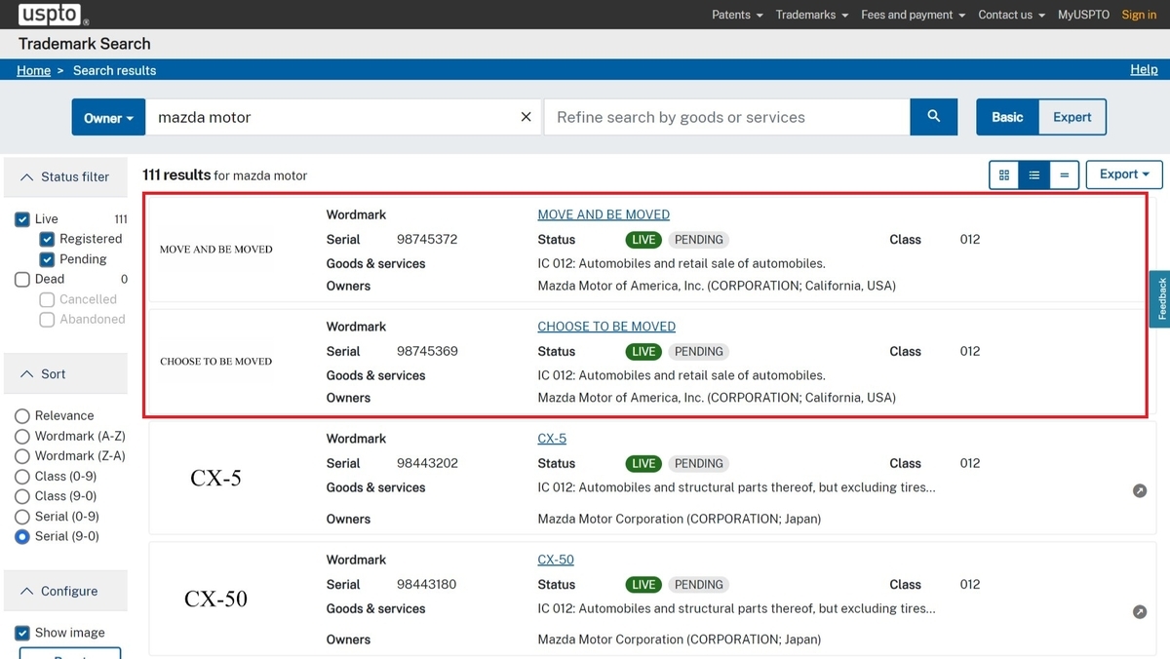Open the Patents menu
Image resolution: width=1170 pixels, height=659 pixels.
pos(738,15)
